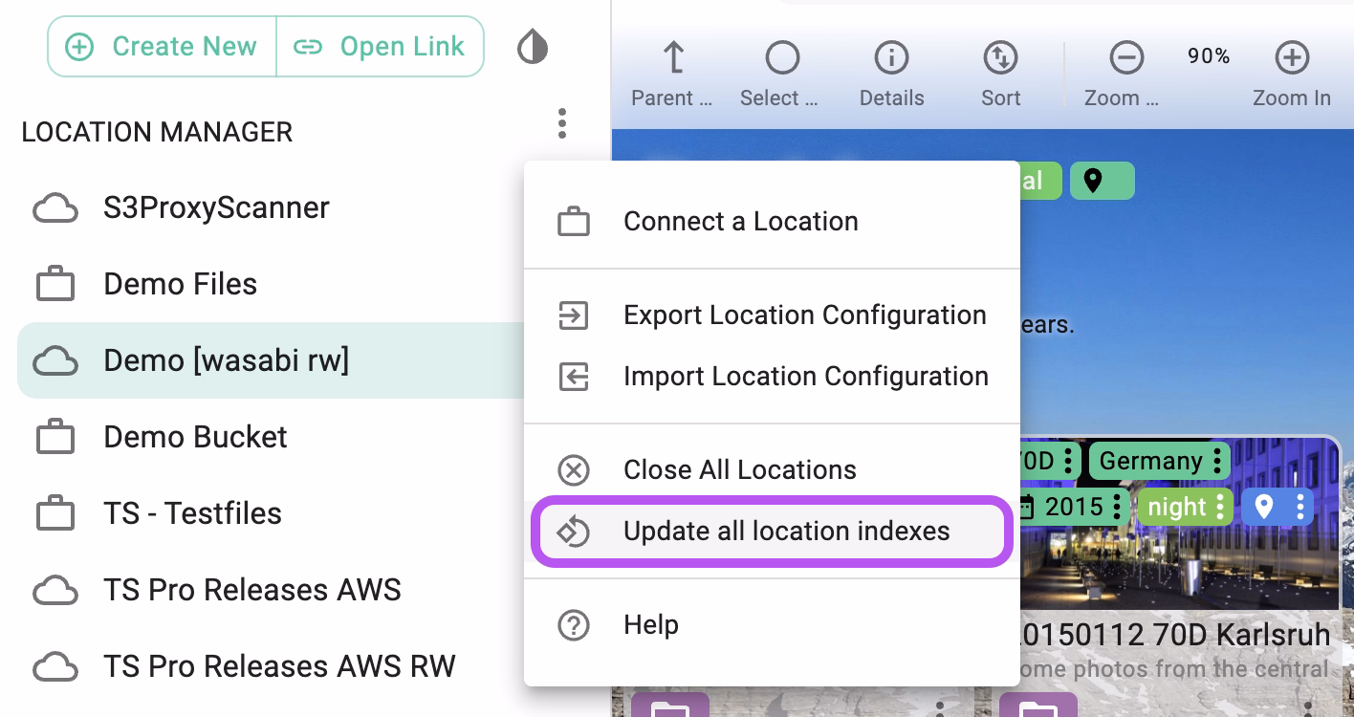Open the night tag options menu
Image resolution: width=1354 pixels, height=717 pixels.
[1216, 507]
